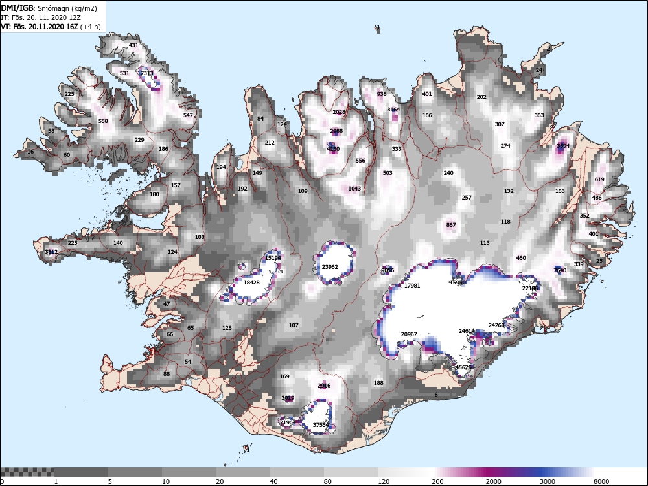The height and width of the screenshot is (486, 648).
Task: Click snow value 431 in the Westfjords
Action: point(133,45)
